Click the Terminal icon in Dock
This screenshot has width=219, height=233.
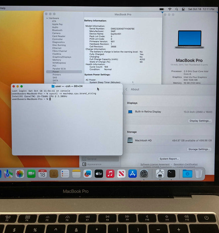point(171,173)
